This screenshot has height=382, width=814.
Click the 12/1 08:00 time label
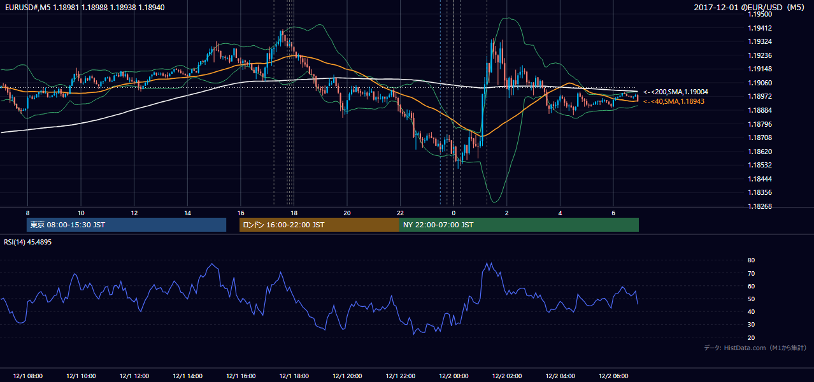(x=28, y=376)
